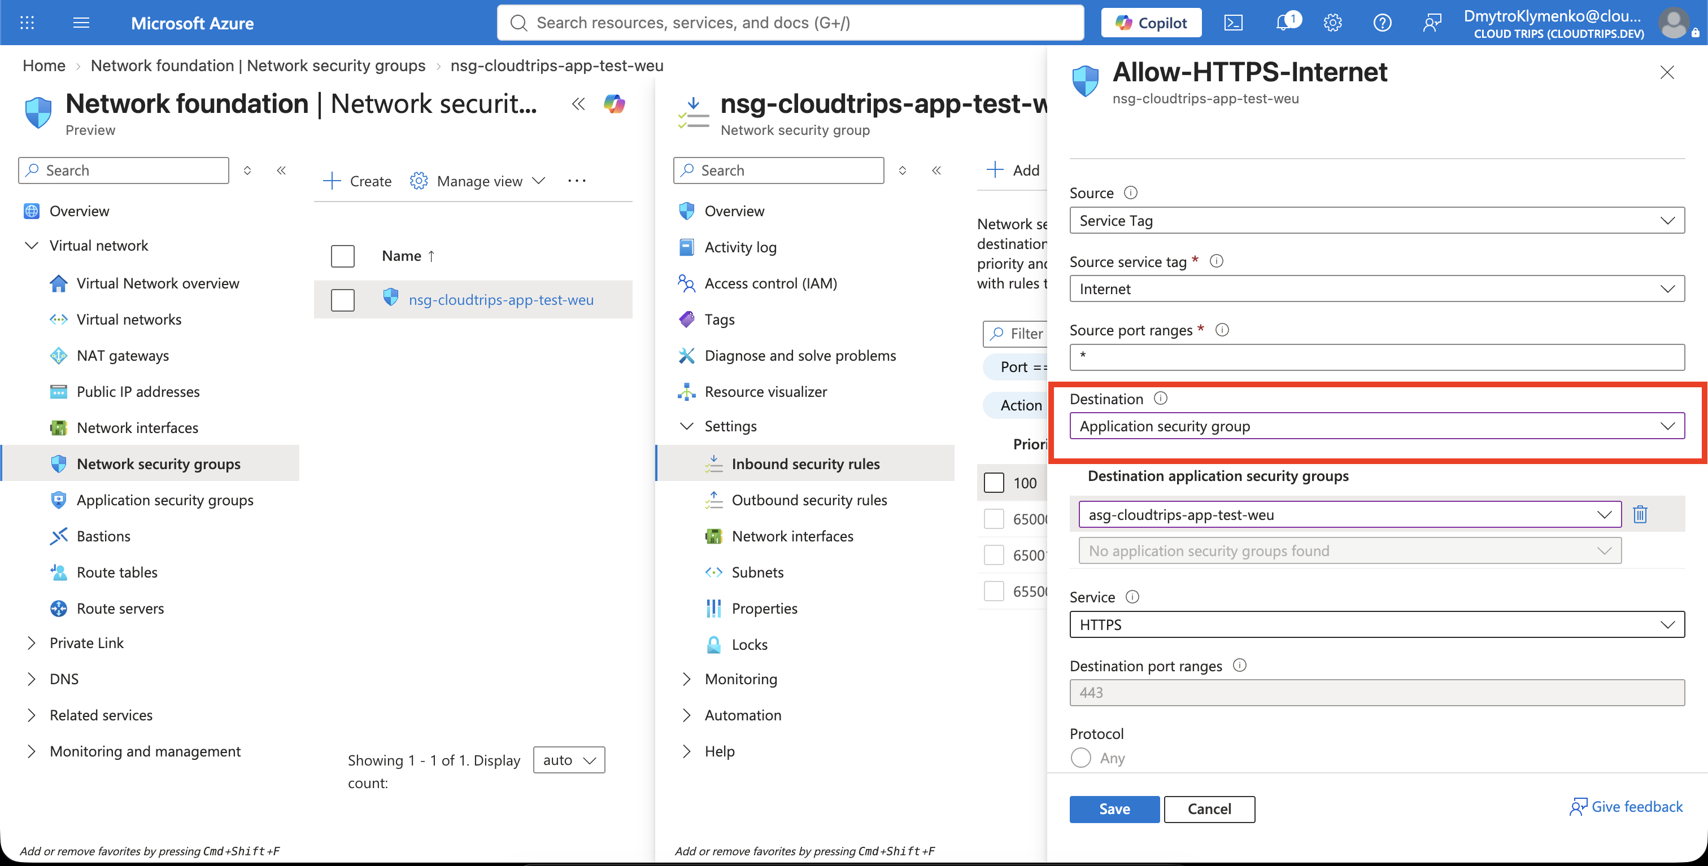Open the Azure portal apps grid icon
Viewport: 1708px width, 866px height.
point(27,23)
